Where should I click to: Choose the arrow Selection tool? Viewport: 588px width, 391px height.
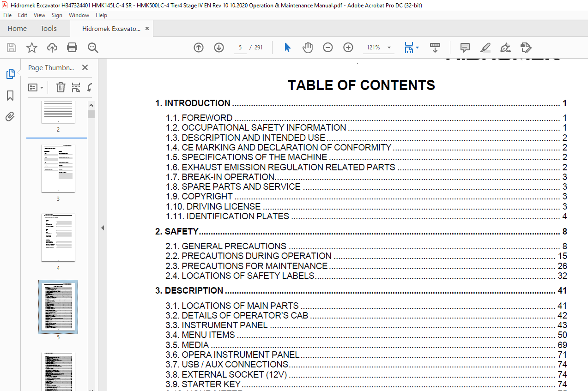287,48
